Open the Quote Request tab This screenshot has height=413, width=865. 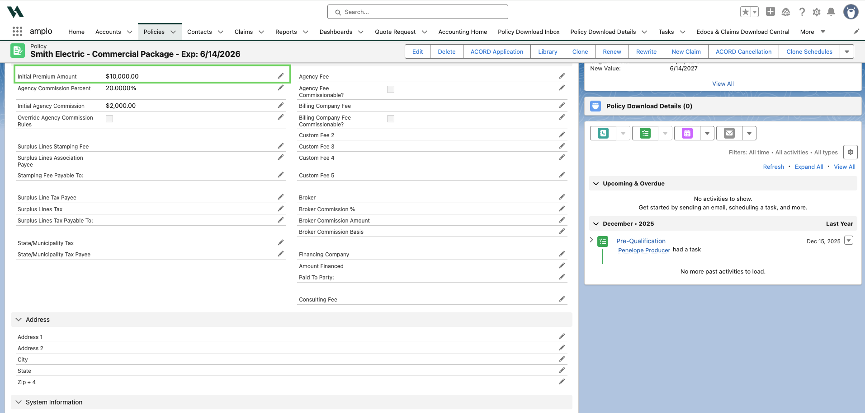pos(395,32)
